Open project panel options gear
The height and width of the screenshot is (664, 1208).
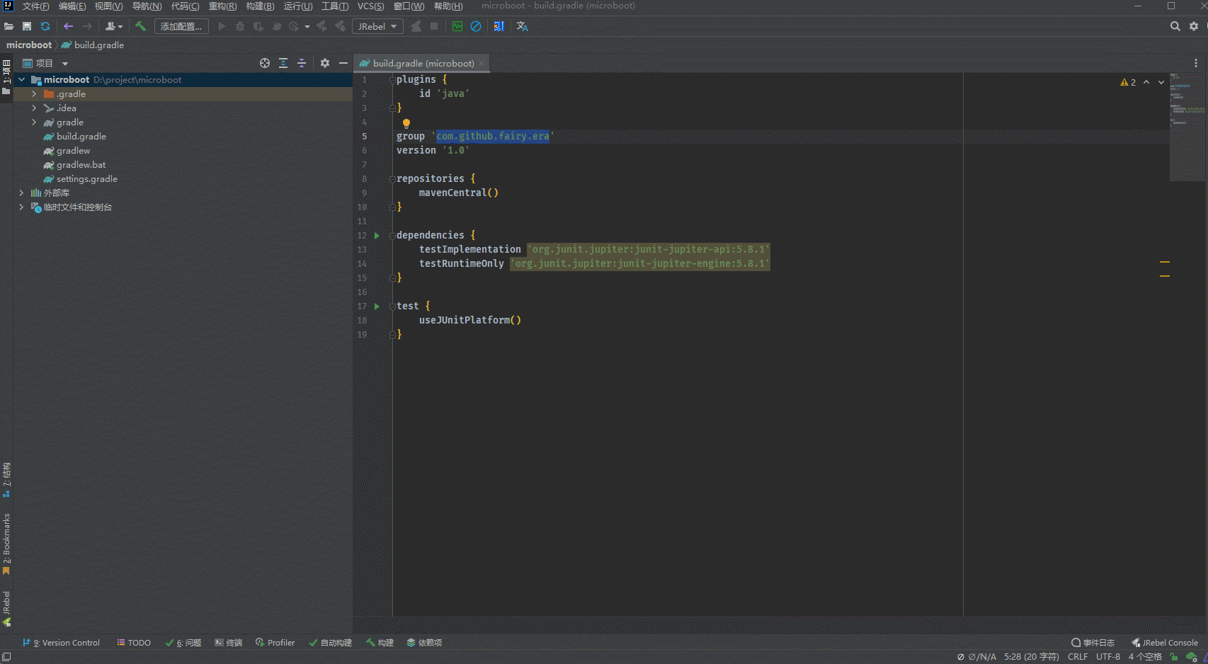pos(325,63)
